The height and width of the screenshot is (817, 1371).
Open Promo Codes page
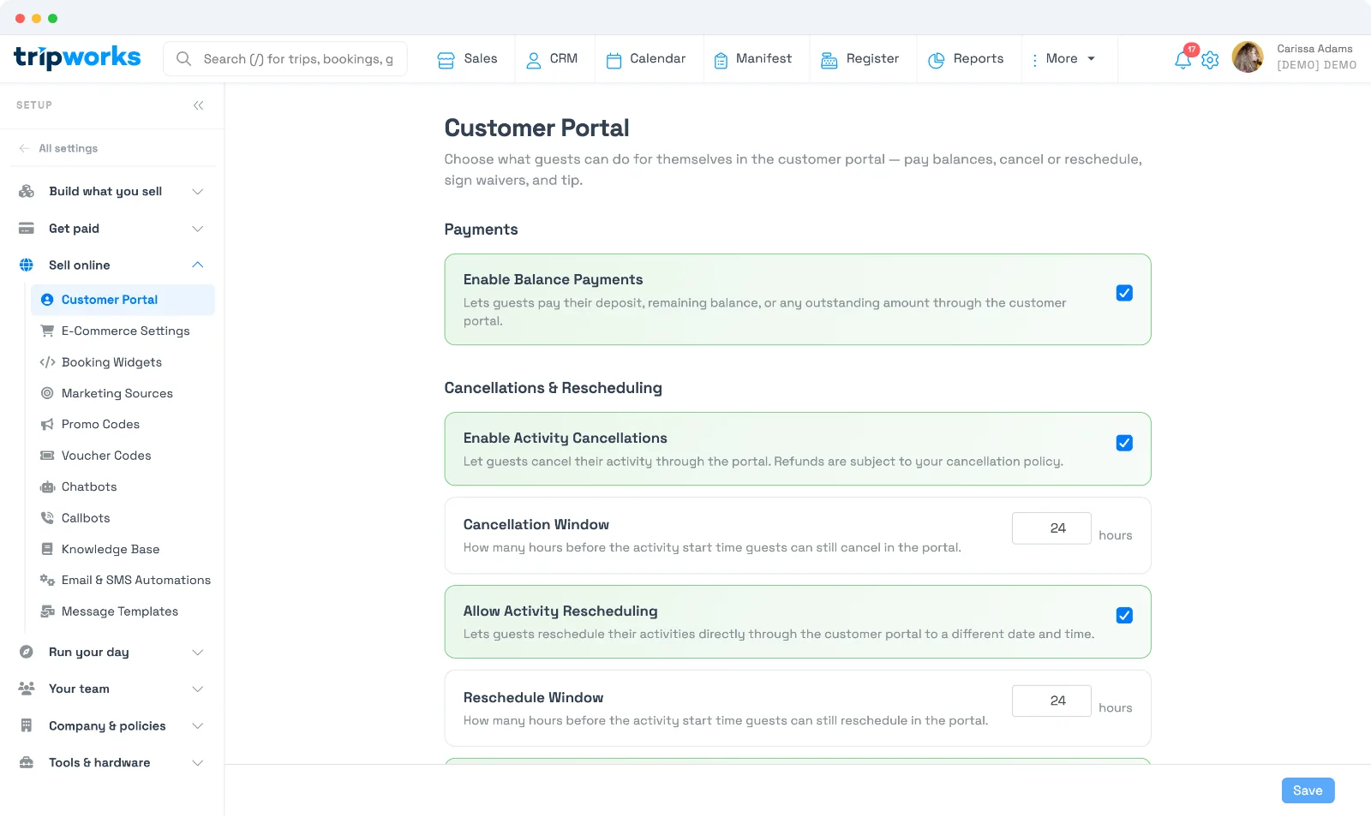100,424
